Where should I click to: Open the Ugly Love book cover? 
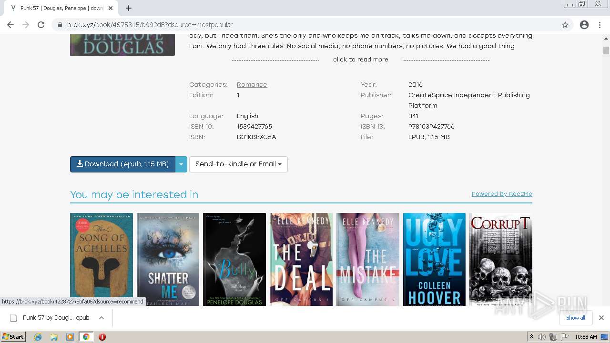coord(434,259)
